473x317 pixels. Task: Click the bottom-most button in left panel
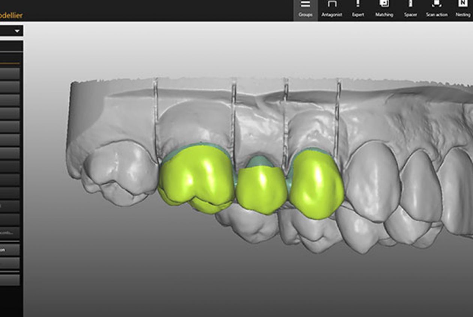(x=10, y=280)
